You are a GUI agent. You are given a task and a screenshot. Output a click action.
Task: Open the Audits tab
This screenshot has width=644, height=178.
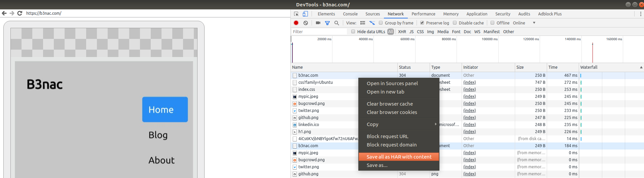524,14
